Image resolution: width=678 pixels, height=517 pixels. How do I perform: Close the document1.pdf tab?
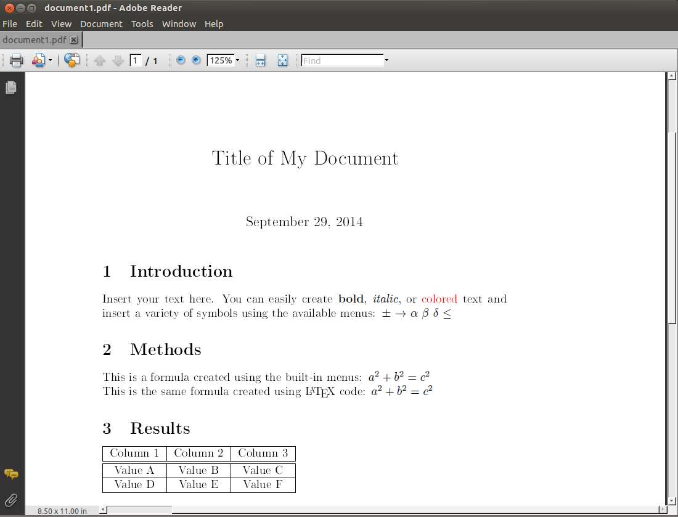click(x=74, y=40)
